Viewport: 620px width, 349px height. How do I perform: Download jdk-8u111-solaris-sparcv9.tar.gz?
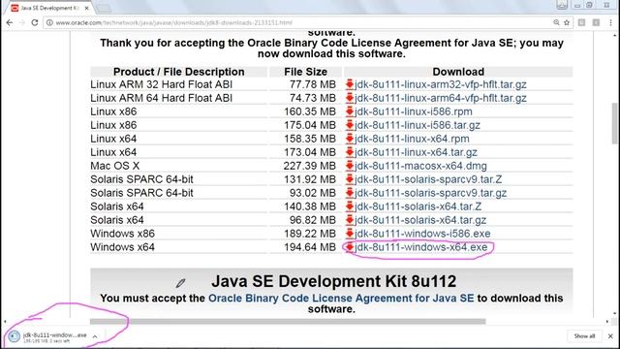point(430,193)
